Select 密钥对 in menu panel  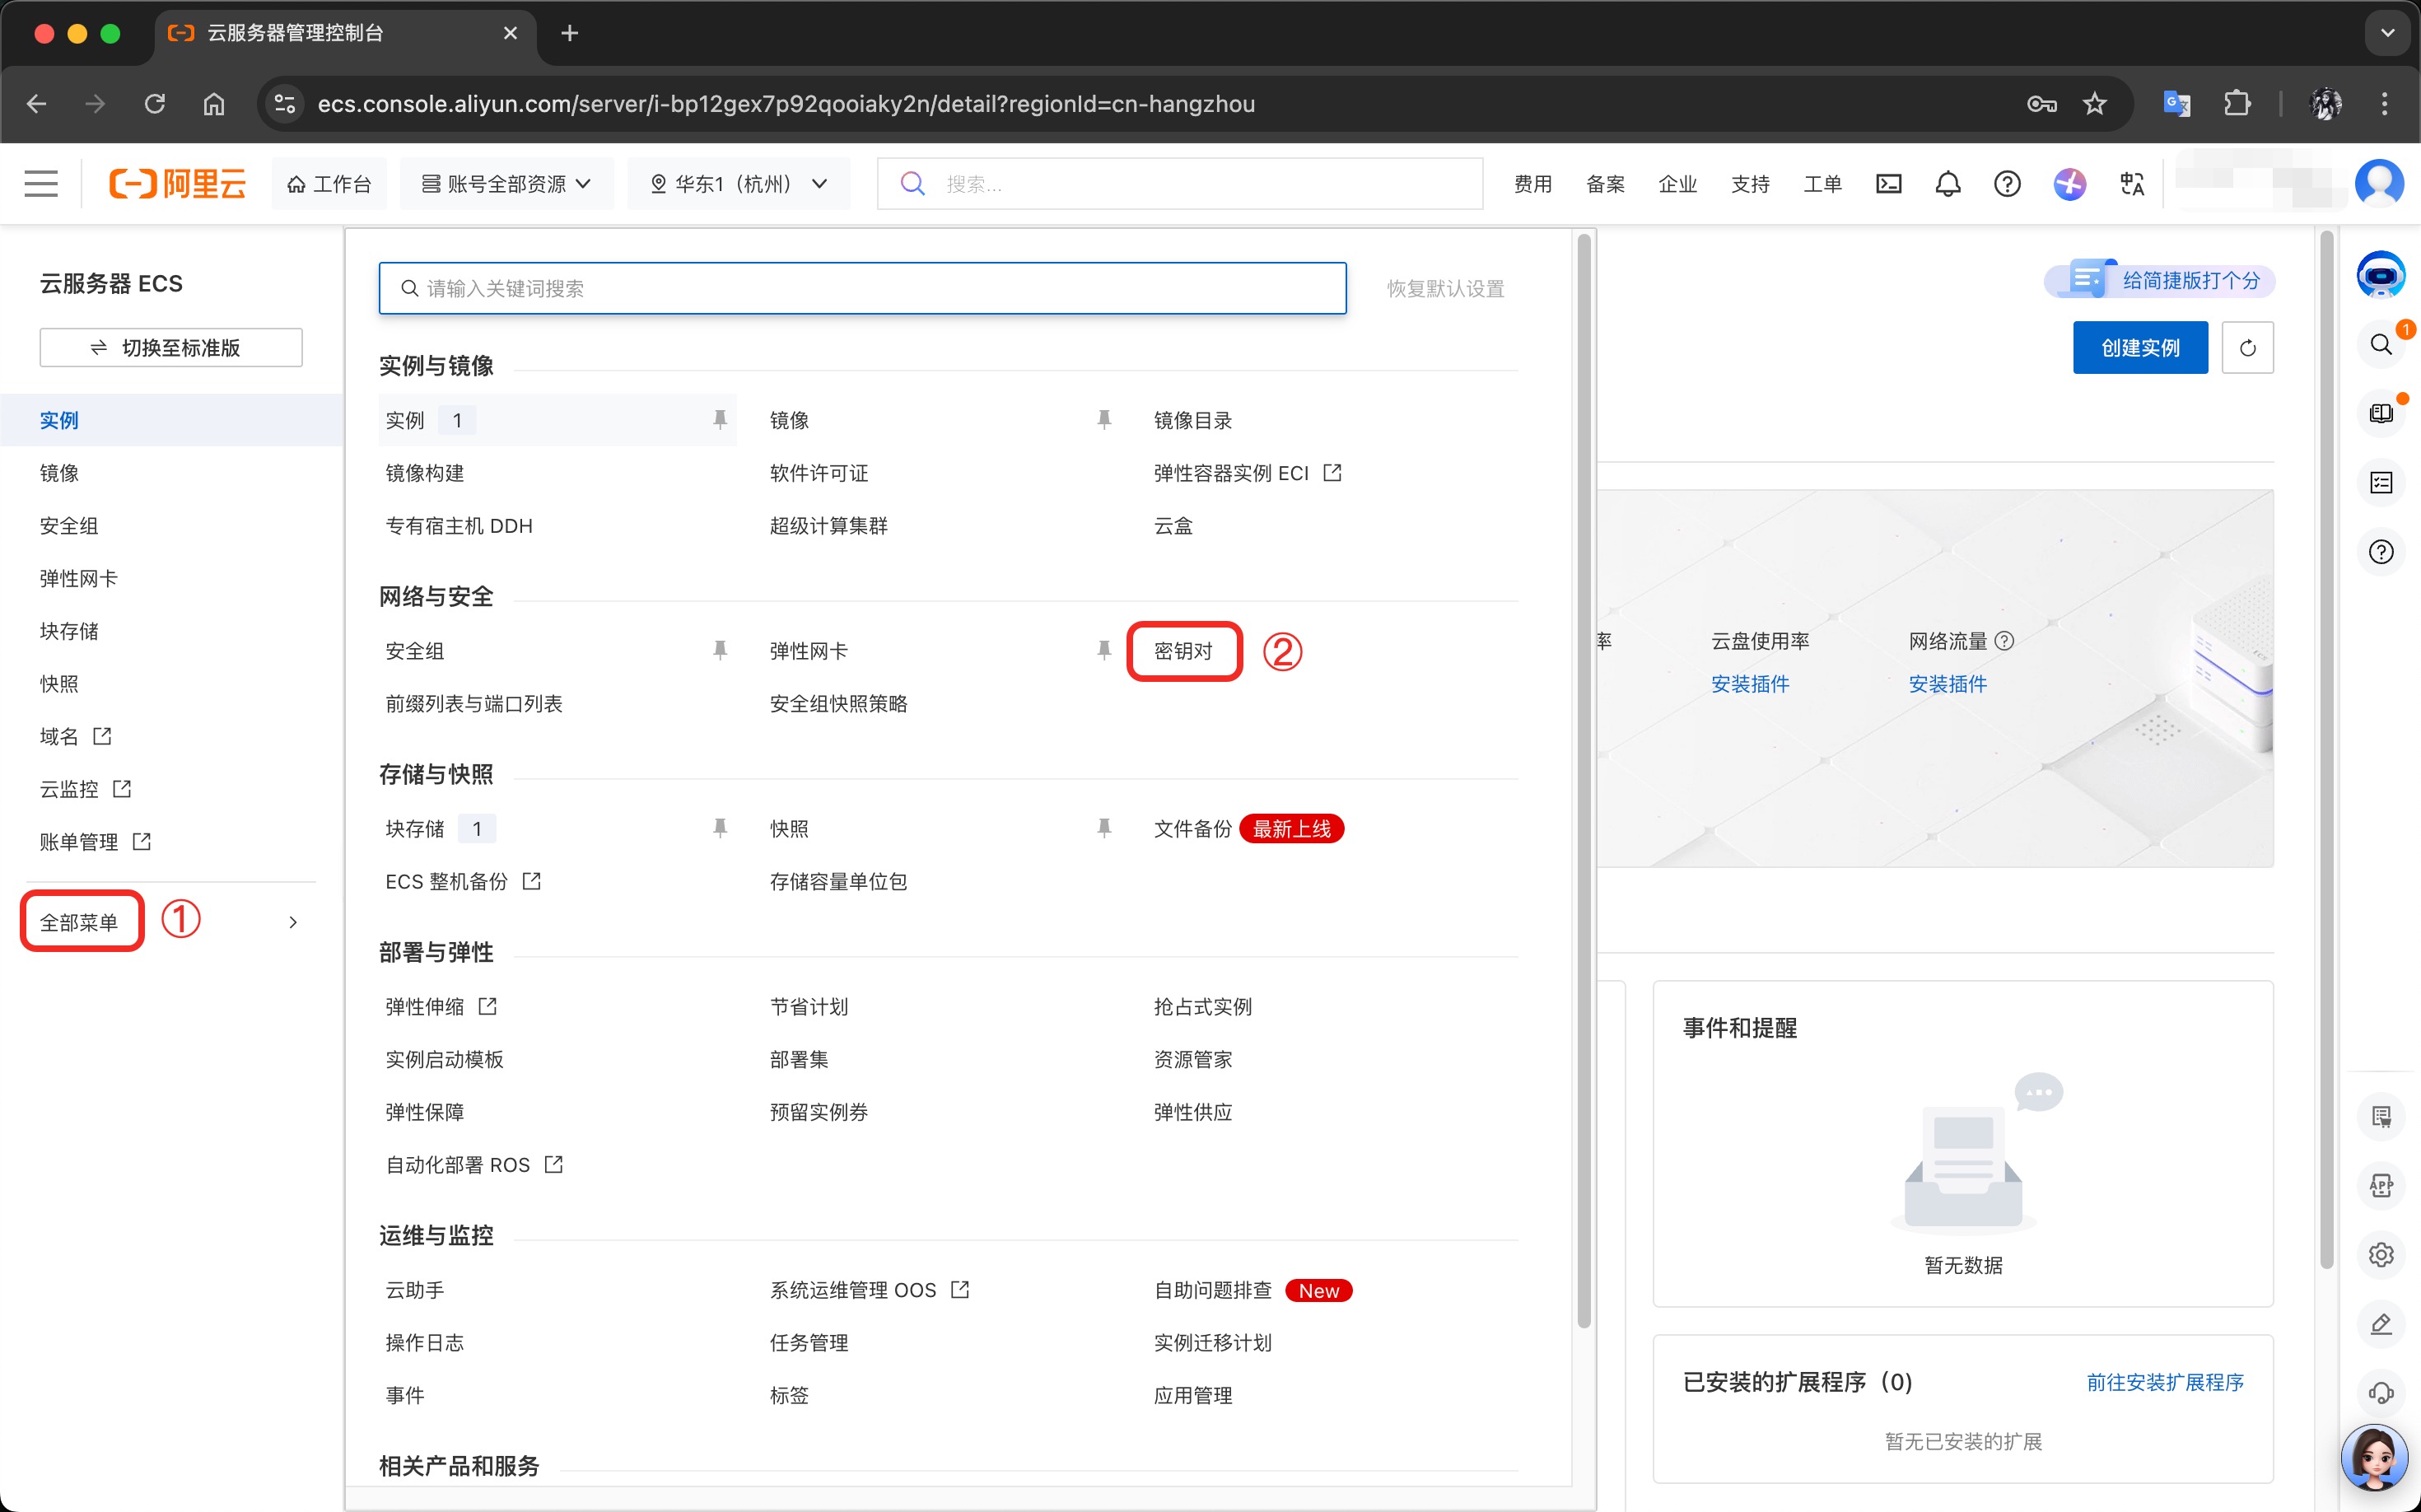pos(1183,651)
